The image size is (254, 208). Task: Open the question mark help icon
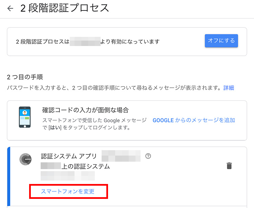(148, 156)
